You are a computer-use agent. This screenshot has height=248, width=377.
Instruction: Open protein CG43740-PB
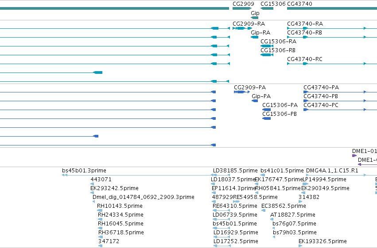pos(321,96)
